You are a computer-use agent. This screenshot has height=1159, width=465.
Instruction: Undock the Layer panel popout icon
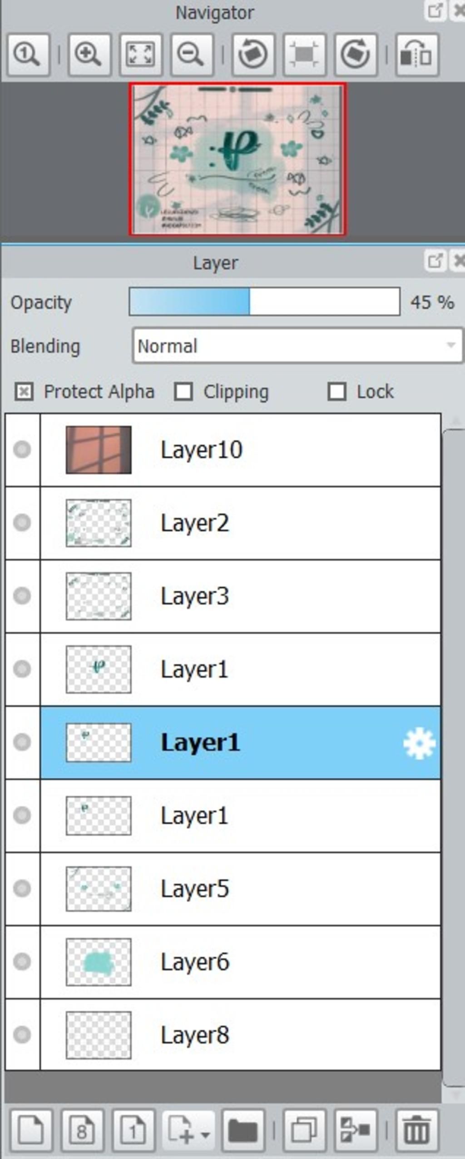(x=435, y=260)
